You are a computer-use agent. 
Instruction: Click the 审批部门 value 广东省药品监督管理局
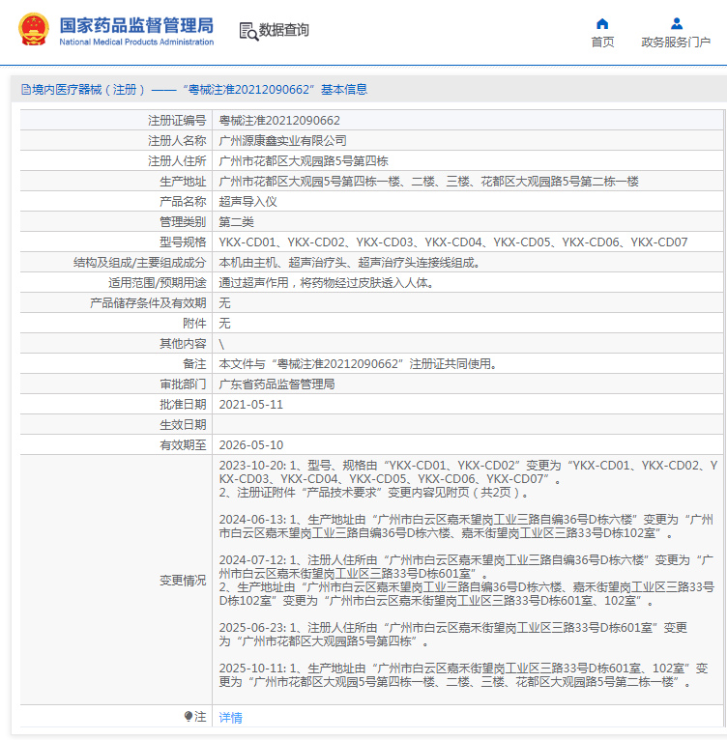tap(276, 384)
